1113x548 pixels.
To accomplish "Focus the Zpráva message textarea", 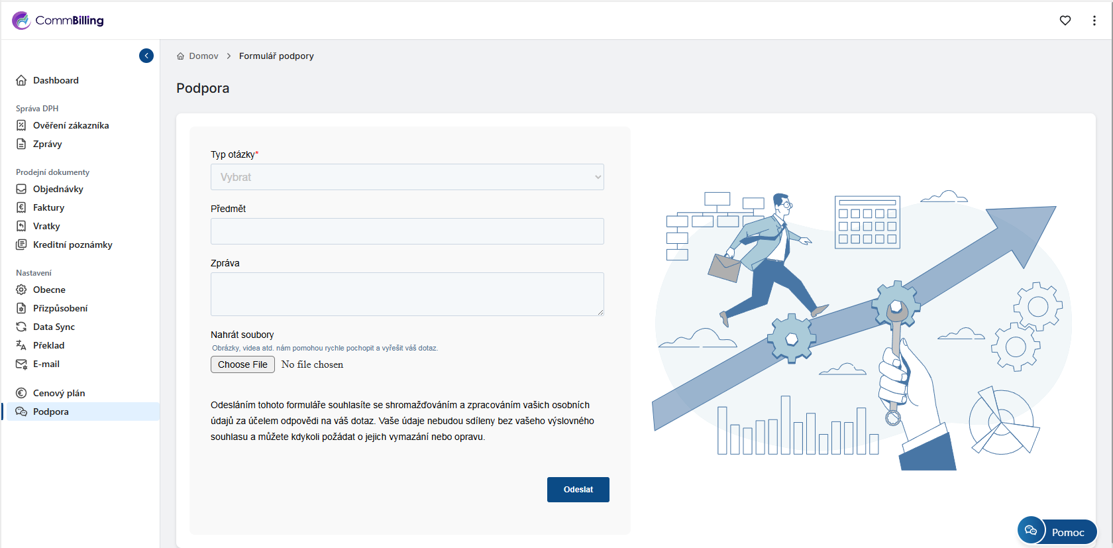I will (407, 294).
